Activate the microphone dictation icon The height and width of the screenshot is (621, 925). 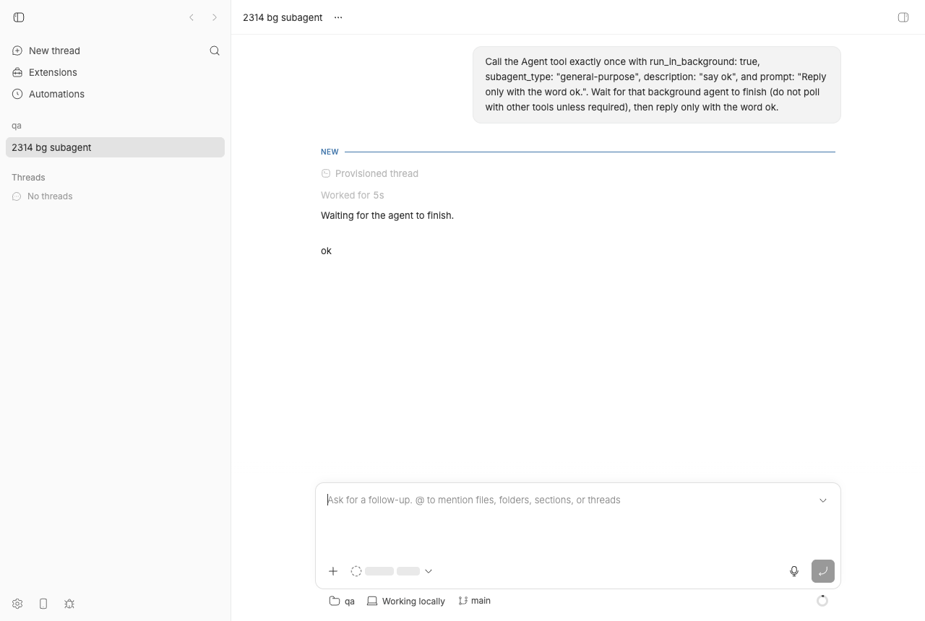[794, 571]
